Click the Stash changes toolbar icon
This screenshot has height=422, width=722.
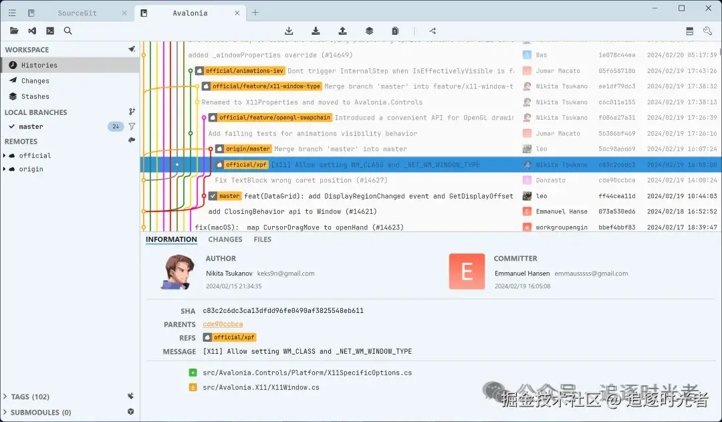369,31
